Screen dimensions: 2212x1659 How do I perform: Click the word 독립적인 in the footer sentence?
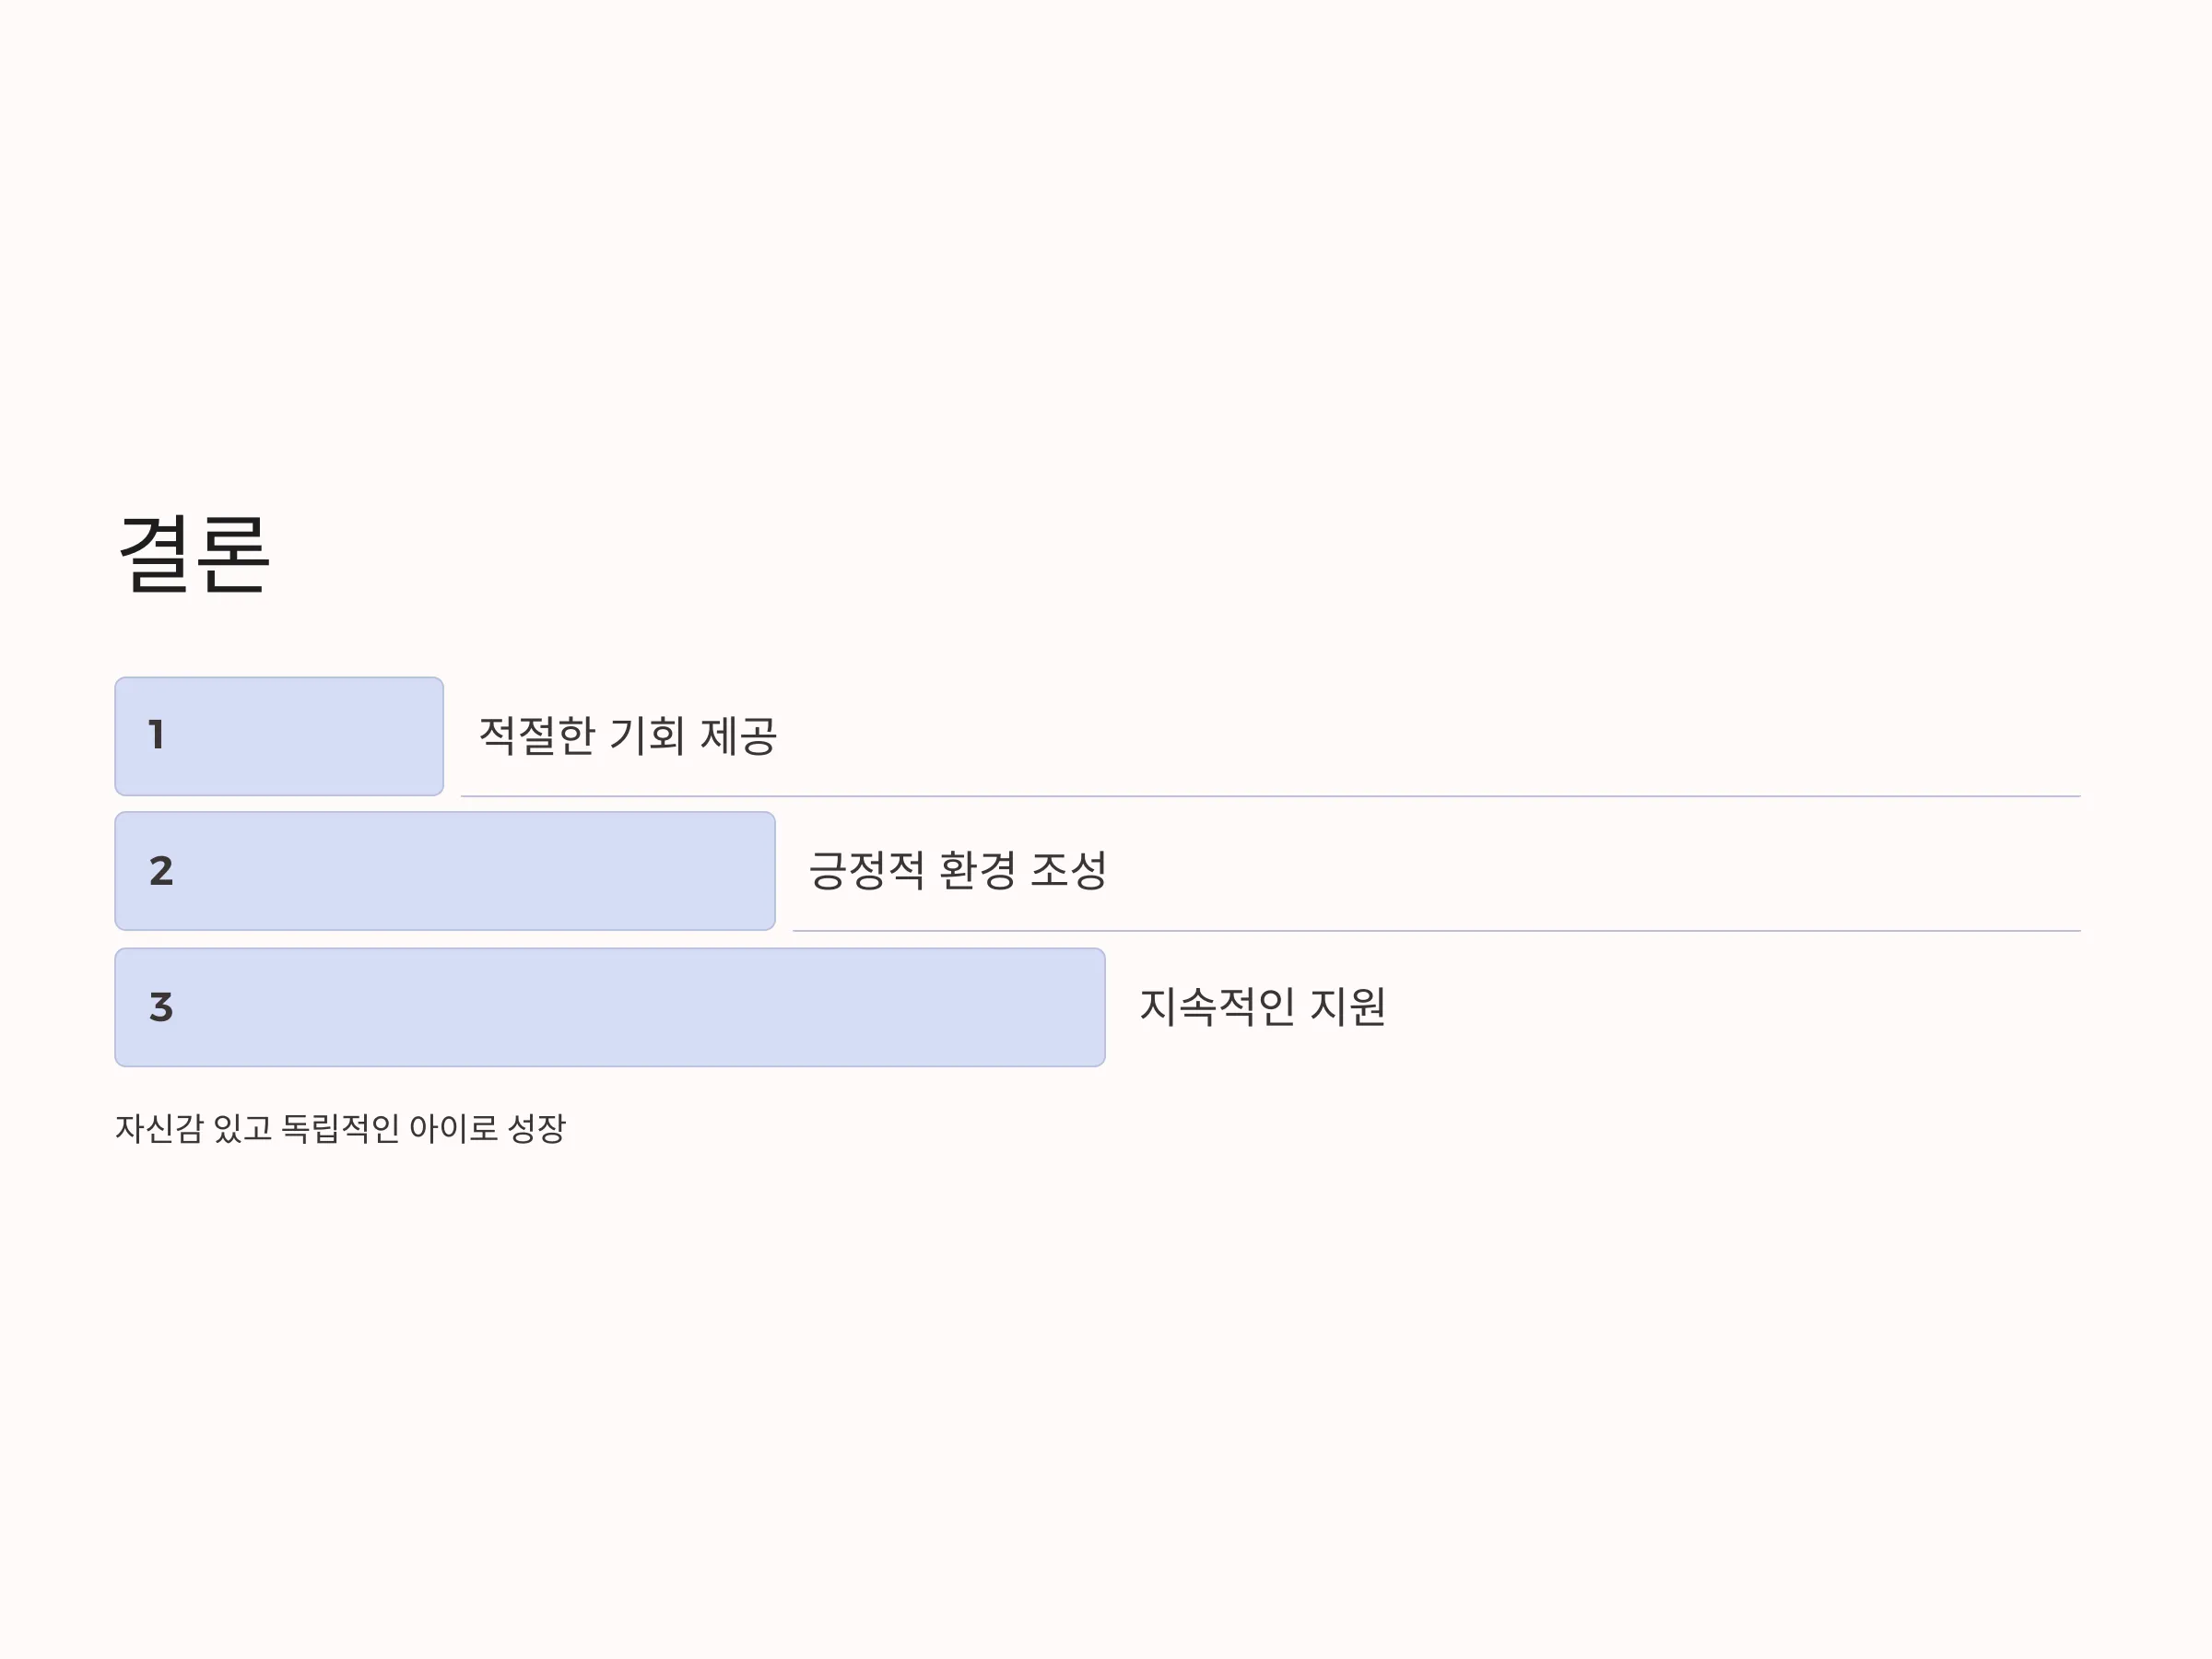coord(340,1129)
